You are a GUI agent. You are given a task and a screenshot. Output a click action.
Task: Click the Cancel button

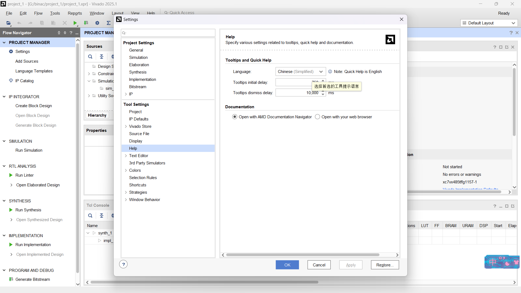pos(319,265)
